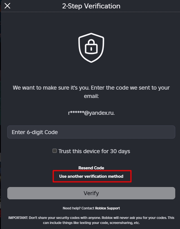Image resolution: width=180 pixels, height=229 pixels.
Task: Click the 2-Step Verification title
Action: (x=91, y=6)
